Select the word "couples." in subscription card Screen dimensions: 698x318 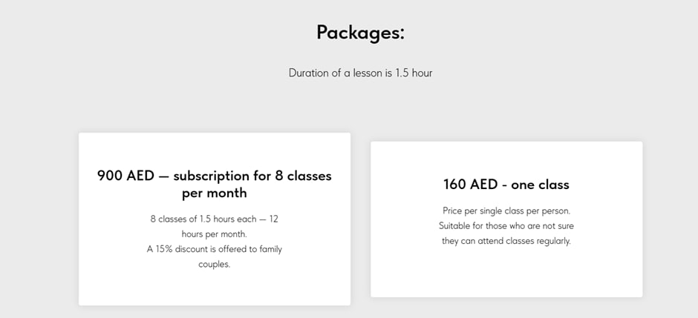[x=215, y=265]
